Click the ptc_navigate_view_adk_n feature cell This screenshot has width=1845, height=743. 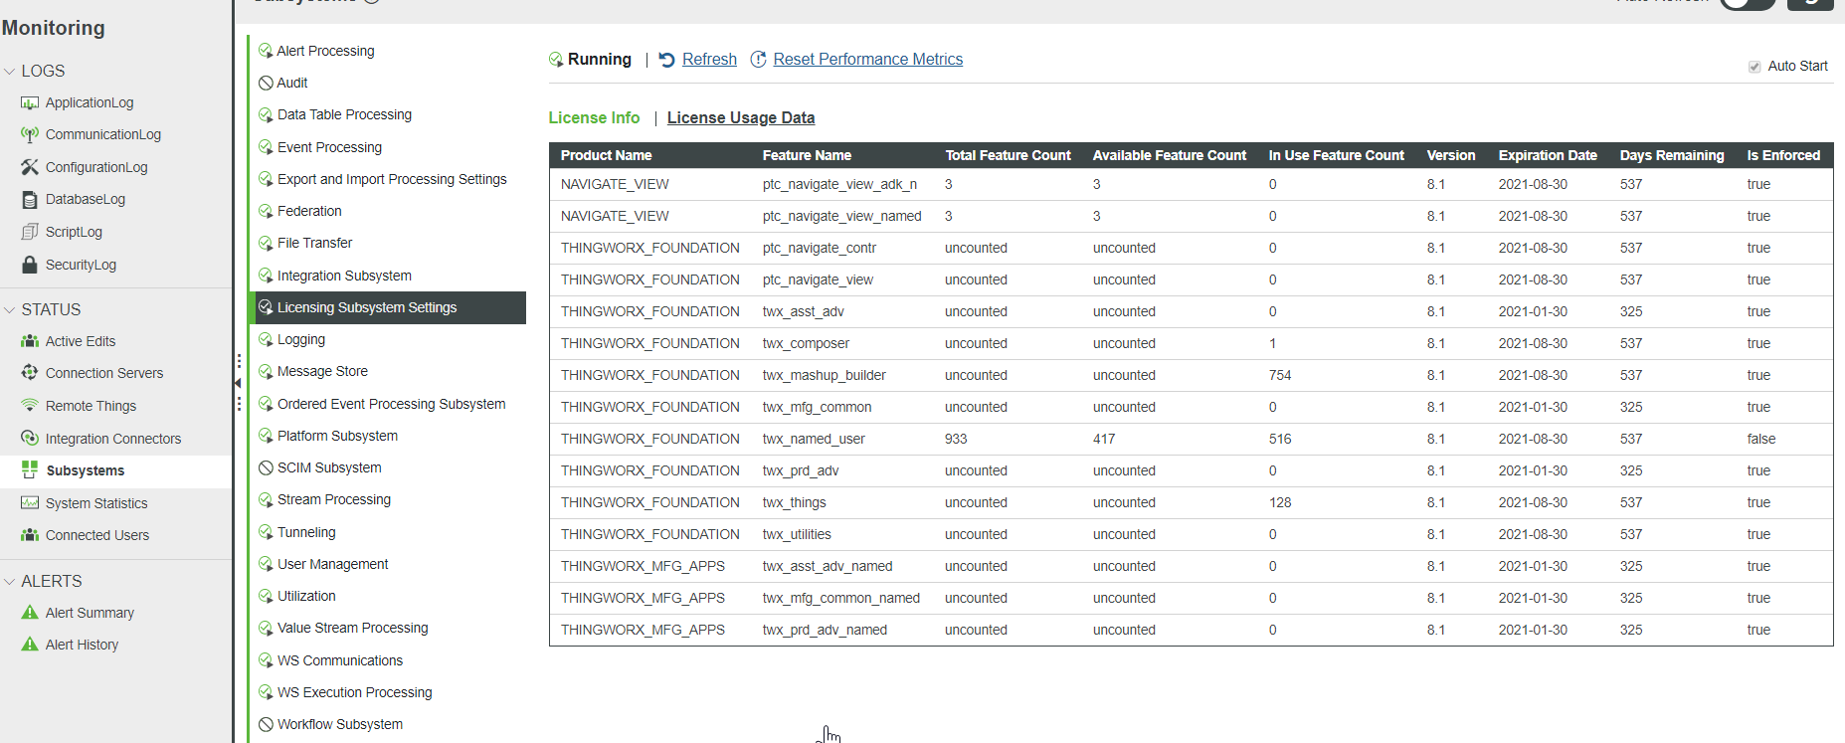[839, 184]
